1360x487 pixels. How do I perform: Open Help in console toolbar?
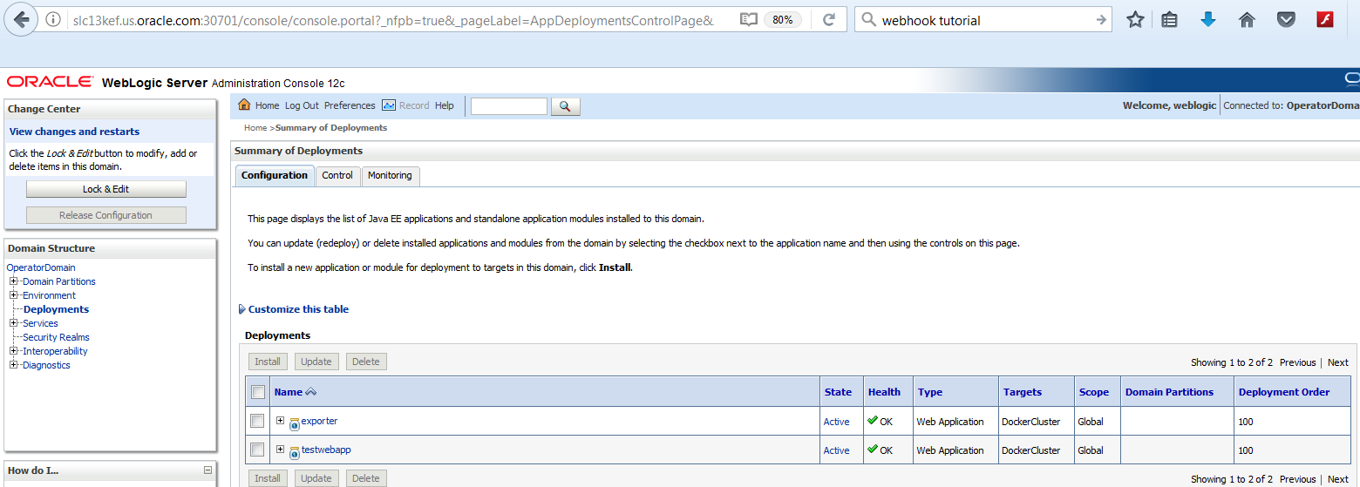pos(445,105)
